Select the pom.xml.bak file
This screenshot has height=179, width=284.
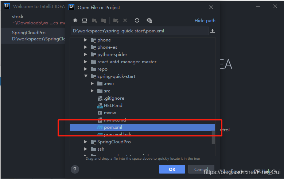[x=117, y=134]
